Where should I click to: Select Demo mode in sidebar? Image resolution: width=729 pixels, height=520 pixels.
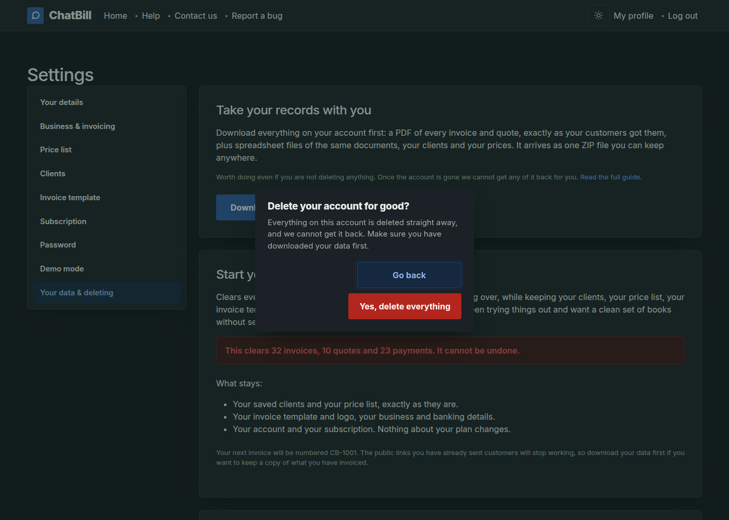[x=107, y=269]
